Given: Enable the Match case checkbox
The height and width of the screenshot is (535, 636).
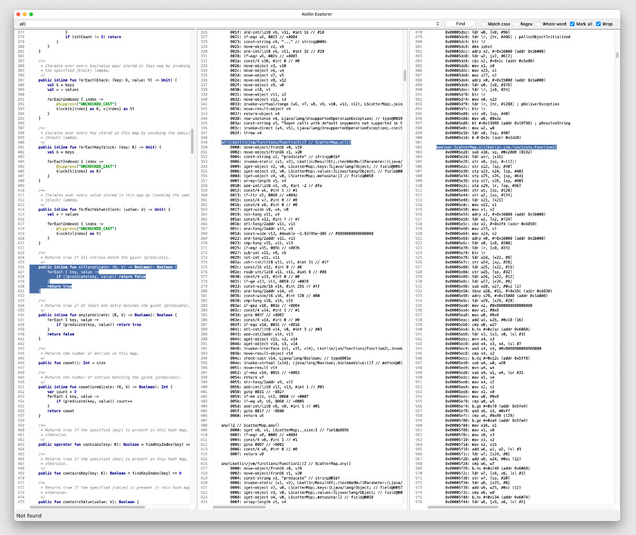Looking at the screenshot, I should (x=484, y=24).
